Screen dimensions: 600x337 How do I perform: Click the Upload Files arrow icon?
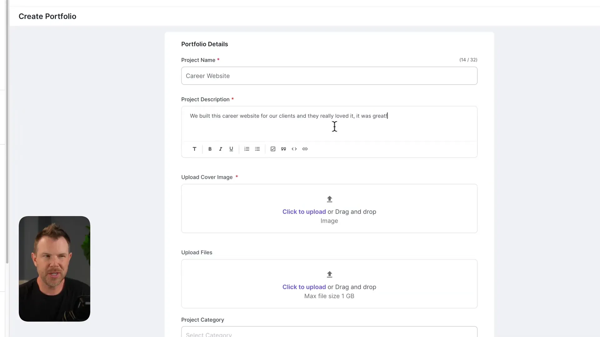coord(329,274)
